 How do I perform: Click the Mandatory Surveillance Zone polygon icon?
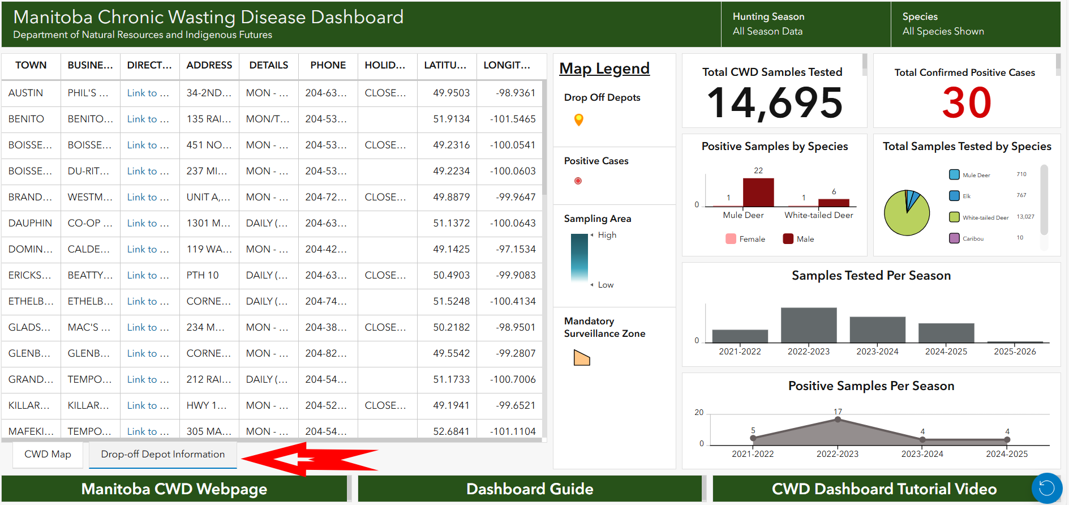pos(582,358)
